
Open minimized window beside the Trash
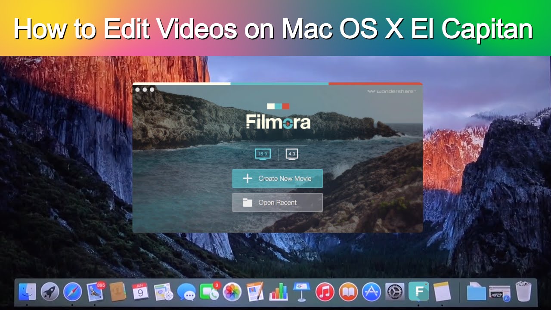point(499,292)
